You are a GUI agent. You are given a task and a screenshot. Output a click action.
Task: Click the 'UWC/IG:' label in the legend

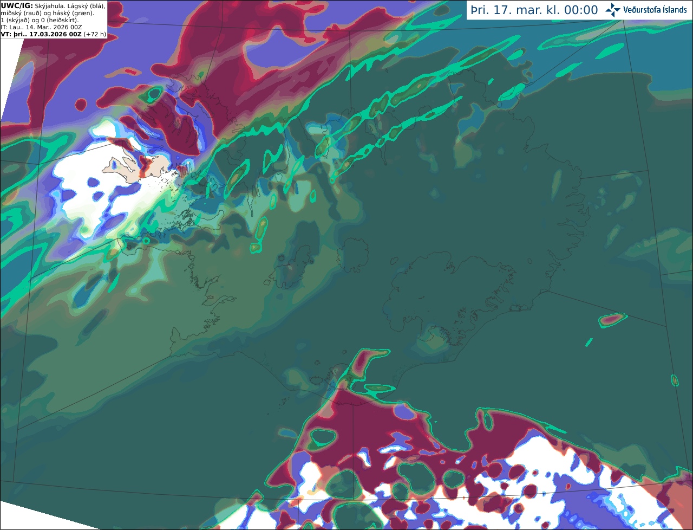pos(17,5)
